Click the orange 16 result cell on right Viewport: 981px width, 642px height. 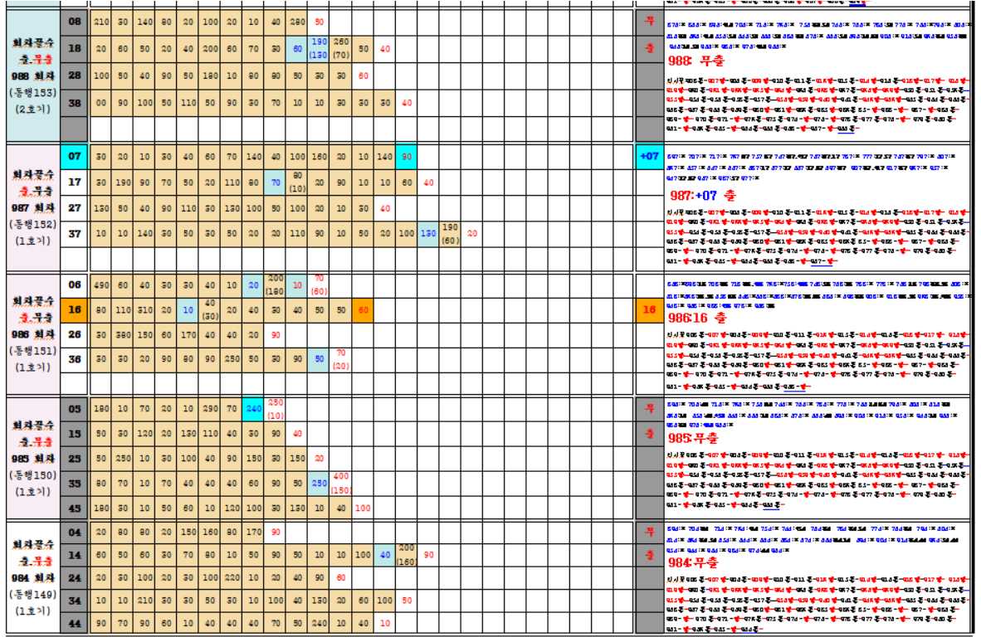(649, 309)
